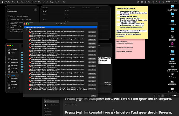Open Schreibtisch in Finder sidebar

[13, 59]
